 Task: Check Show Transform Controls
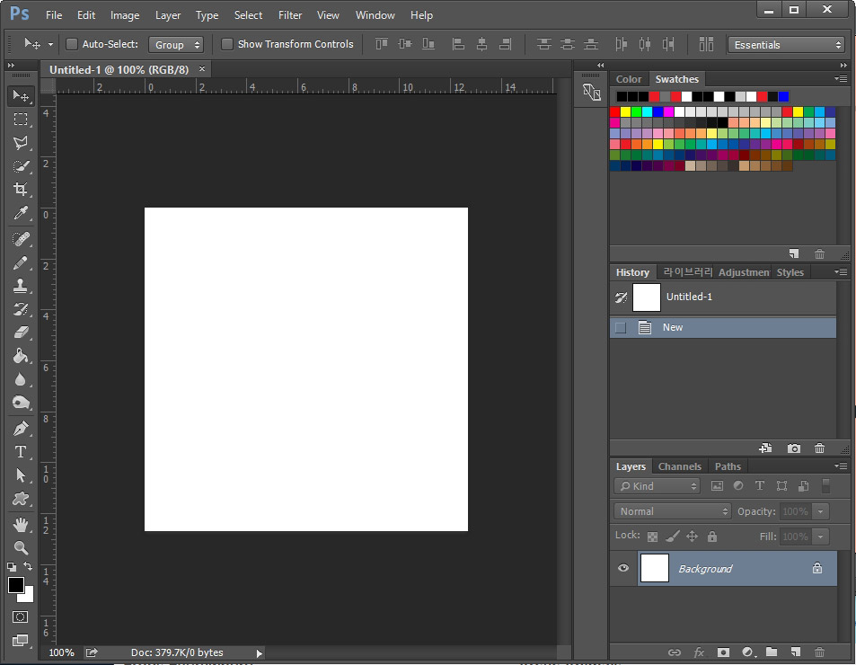(227, 44)
